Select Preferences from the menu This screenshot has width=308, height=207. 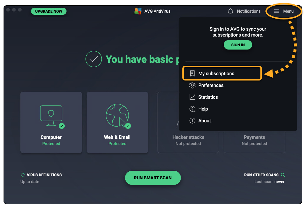[211, 85]
